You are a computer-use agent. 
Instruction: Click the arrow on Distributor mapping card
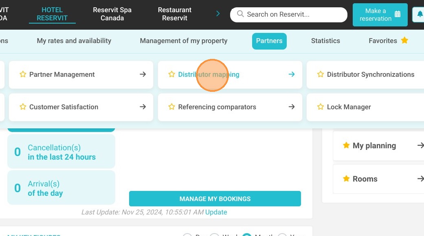click(x=292, y=74)
